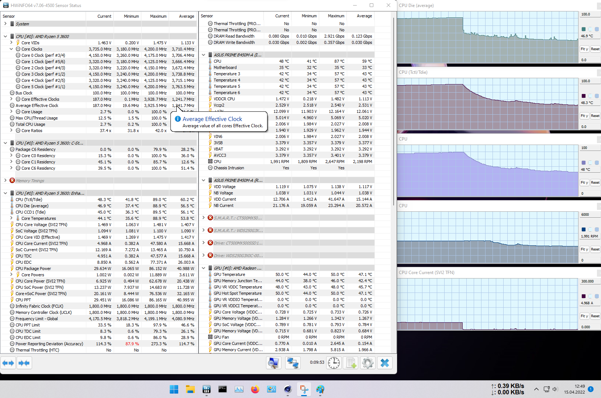The height and width of the screenshot is (398, 601).
Task: Click the lightning icon beside VDD Voltage
Action: tap(210, 187)
